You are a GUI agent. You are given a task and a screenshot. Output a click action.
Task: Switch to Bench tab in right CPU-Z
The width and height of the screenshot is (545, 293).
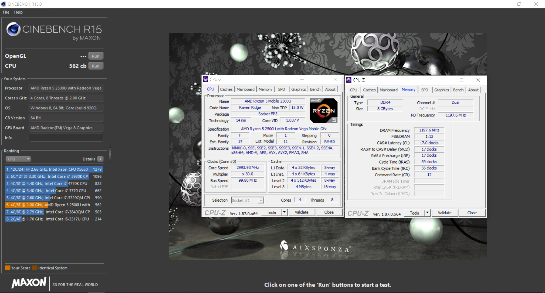coord(458,90)
